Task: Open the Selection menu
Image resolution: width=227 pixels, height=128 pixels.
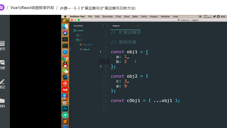Action: [108, 16]
